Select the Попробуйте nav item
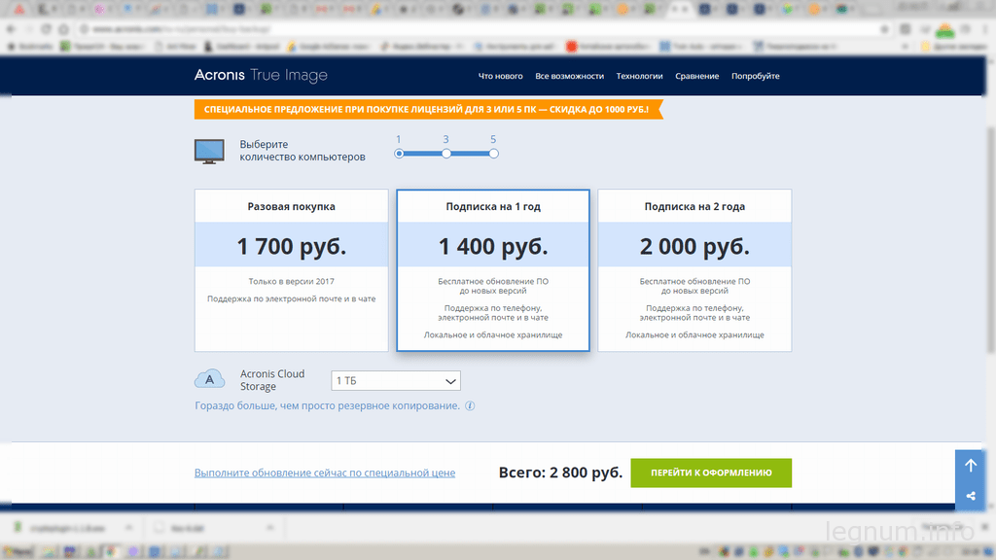This screenshot has width=996, height=560. pos(755,76)
